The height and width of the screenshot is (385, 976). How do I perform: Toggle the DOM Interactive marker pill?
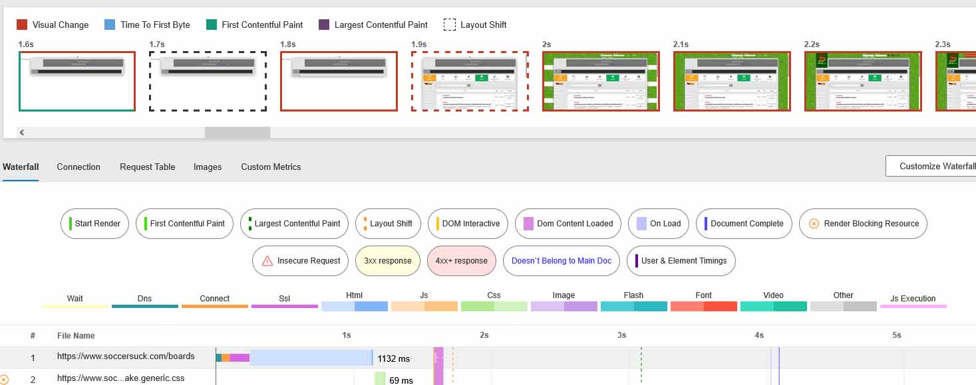tap(468, 224)
